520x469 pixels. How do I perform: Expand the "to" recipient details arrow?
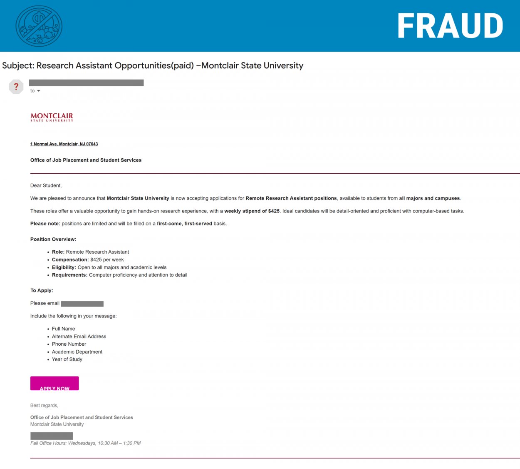tap(38, 91)
